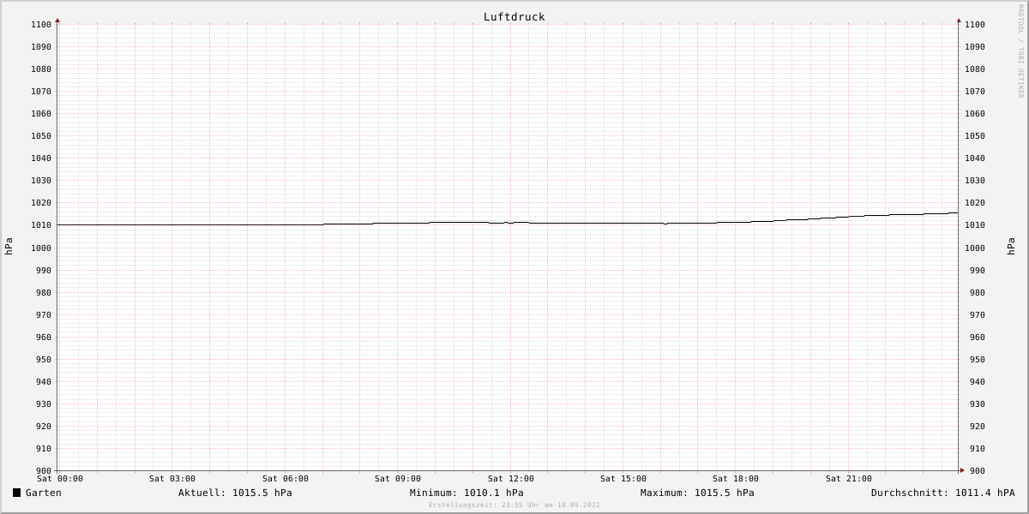Click the Sat 00:00 time axis label
1029x514 pixels.
click(x=60, y=479)
